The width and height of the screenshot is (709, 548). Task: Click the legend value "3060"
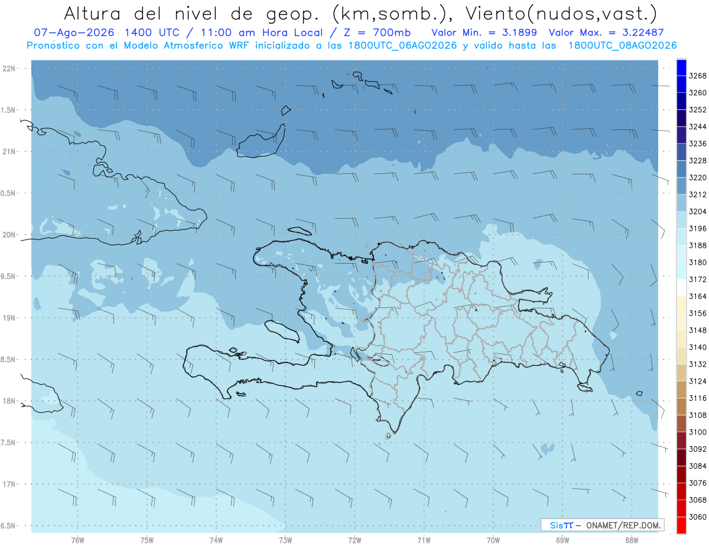coord(697,517)
